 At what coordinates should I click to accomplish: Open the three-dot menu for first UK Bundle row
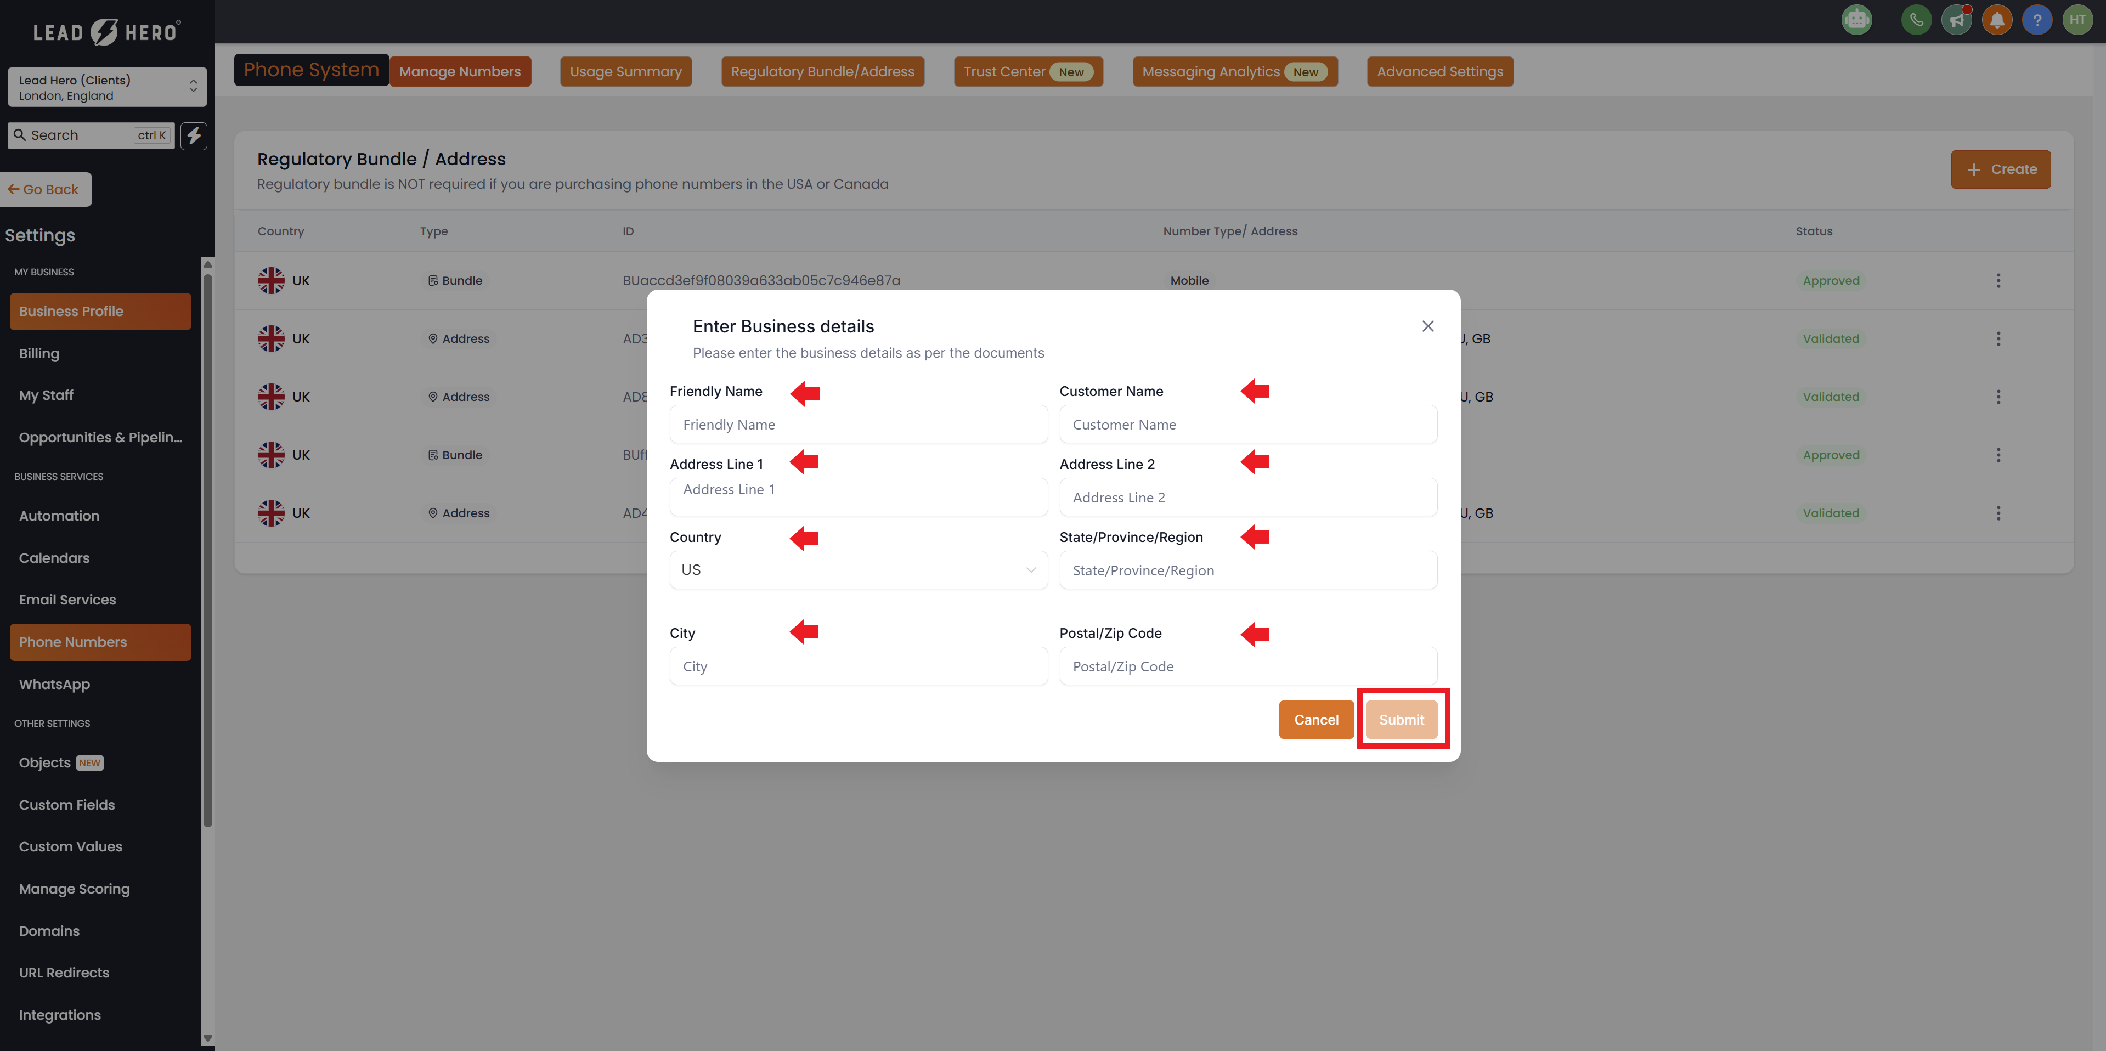[x=1998, y=280]
